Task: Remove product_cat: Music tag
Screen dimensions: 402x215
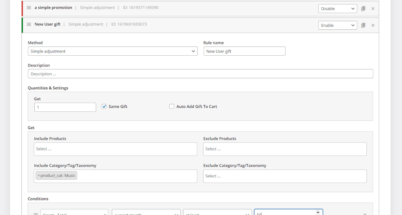Action: pyautogui.click(x=39, y=176)
